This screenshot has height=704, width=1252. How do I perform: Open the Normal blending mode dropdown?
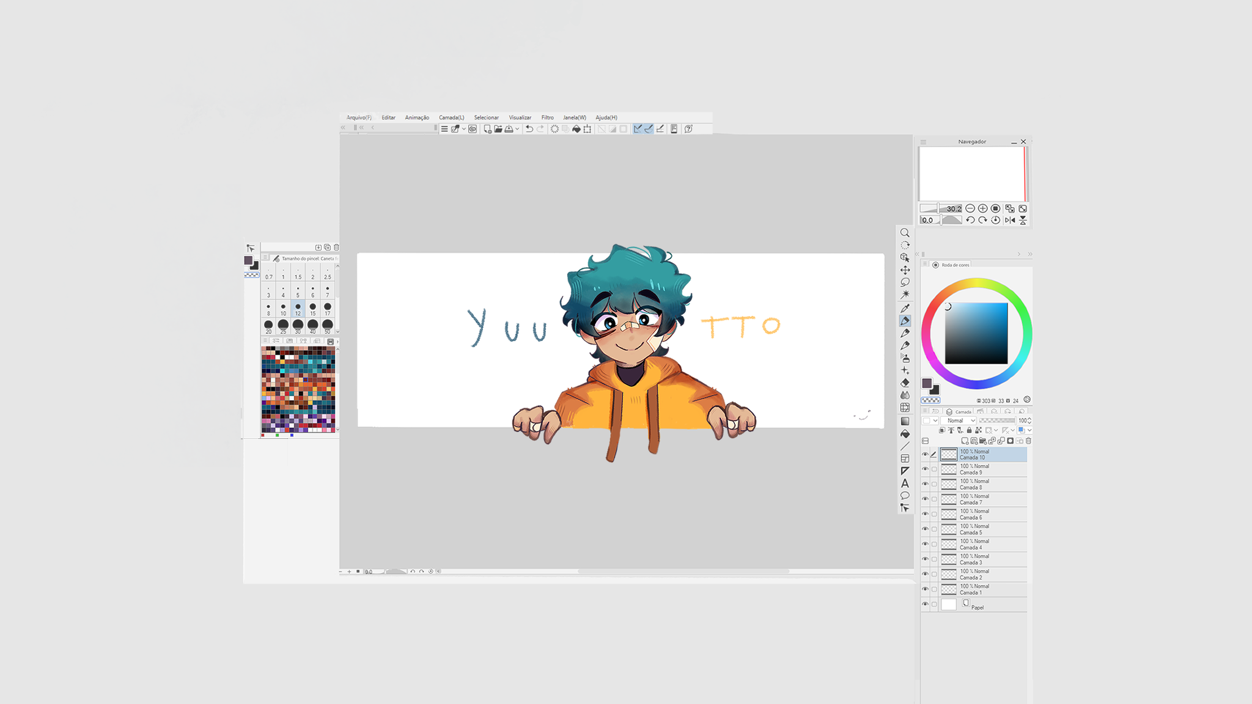[959, 420]
